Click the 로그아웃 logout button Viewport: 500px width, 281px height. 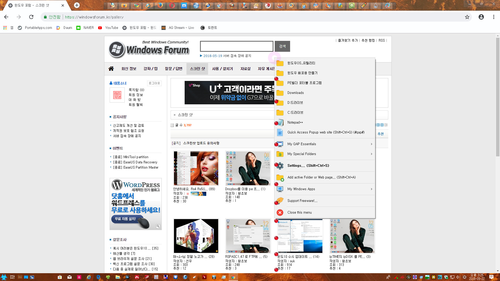click(154, 83)
